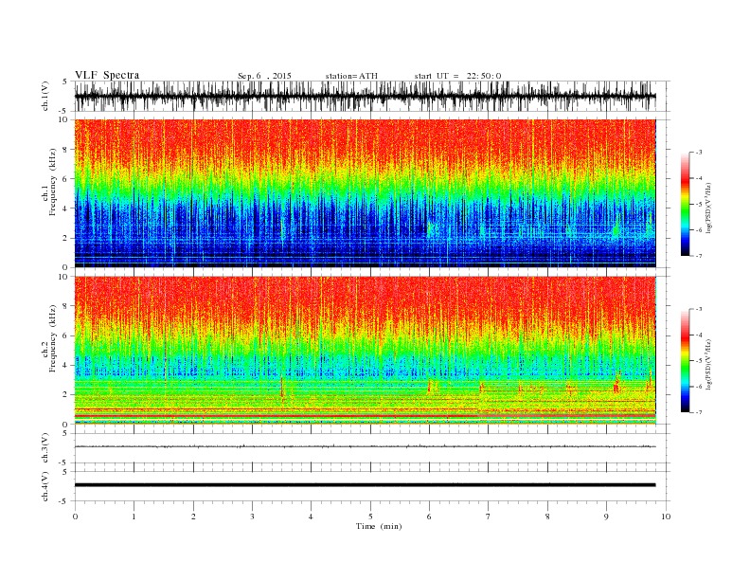Click the "-3" tick on ch.2 colorbar

(699, 310)
